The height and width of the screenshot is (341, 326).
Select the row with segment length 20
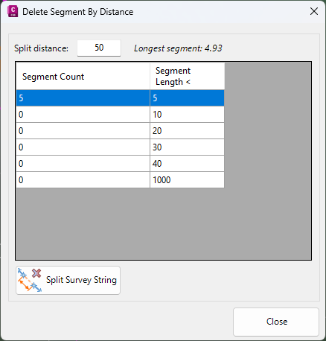(x=121, y=131)
